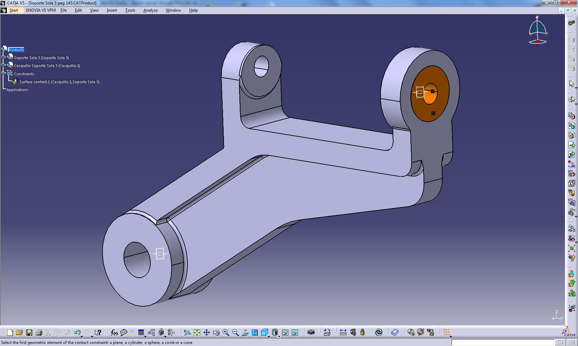Select Product1 in the tree
The height and width of the screenshot is (346, 578).
16,50
